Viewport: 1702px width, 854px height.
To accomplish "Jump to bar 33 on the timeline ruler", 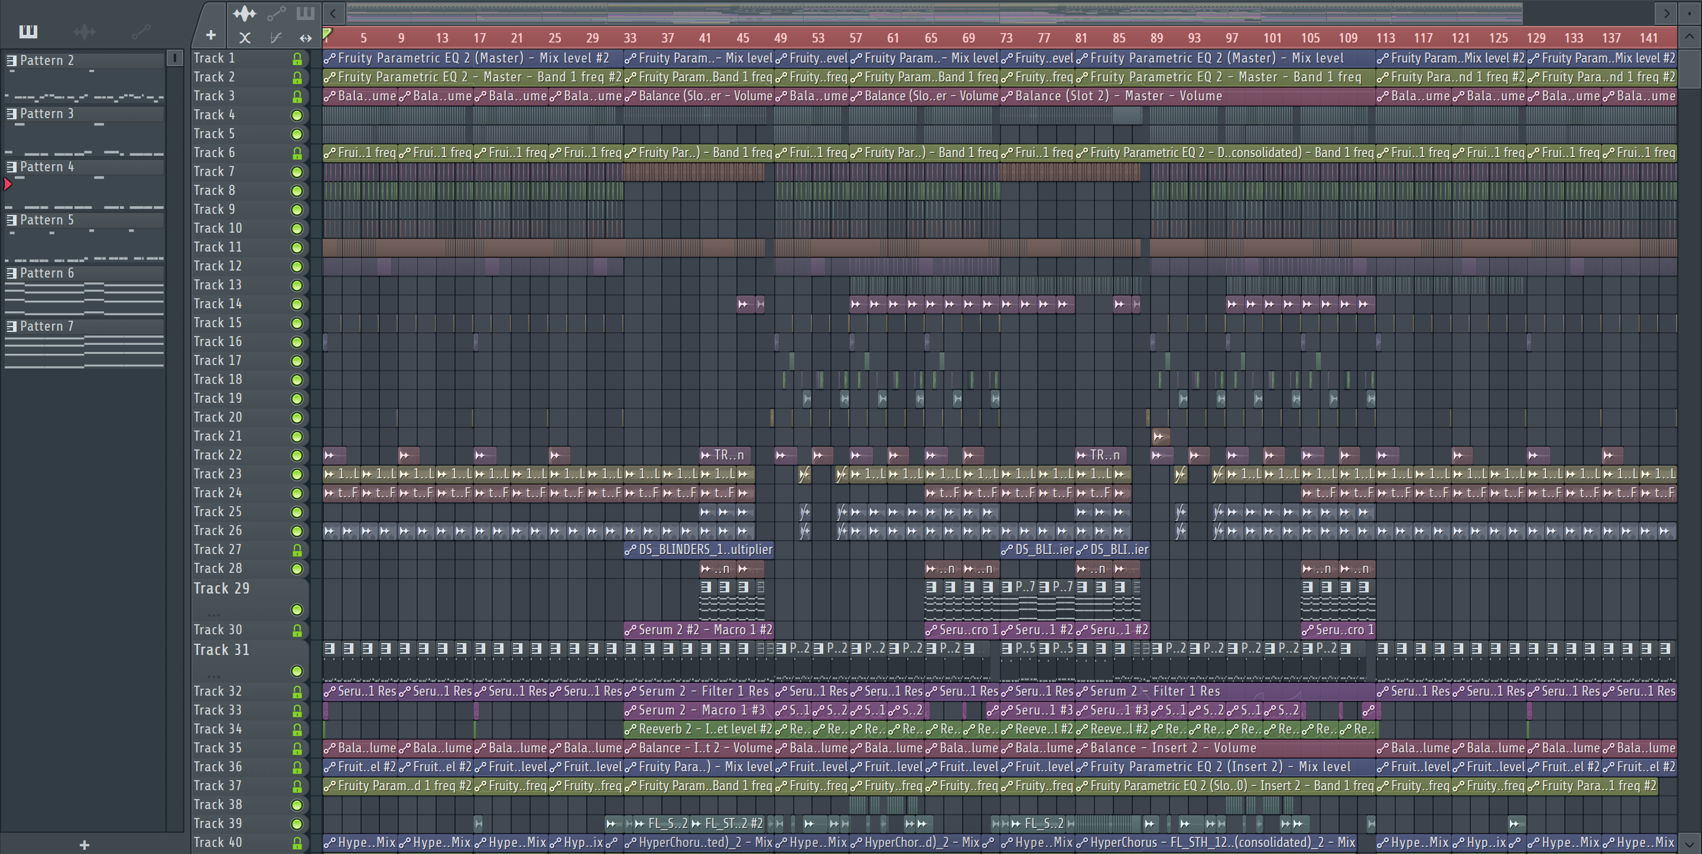I will (629, 38).
